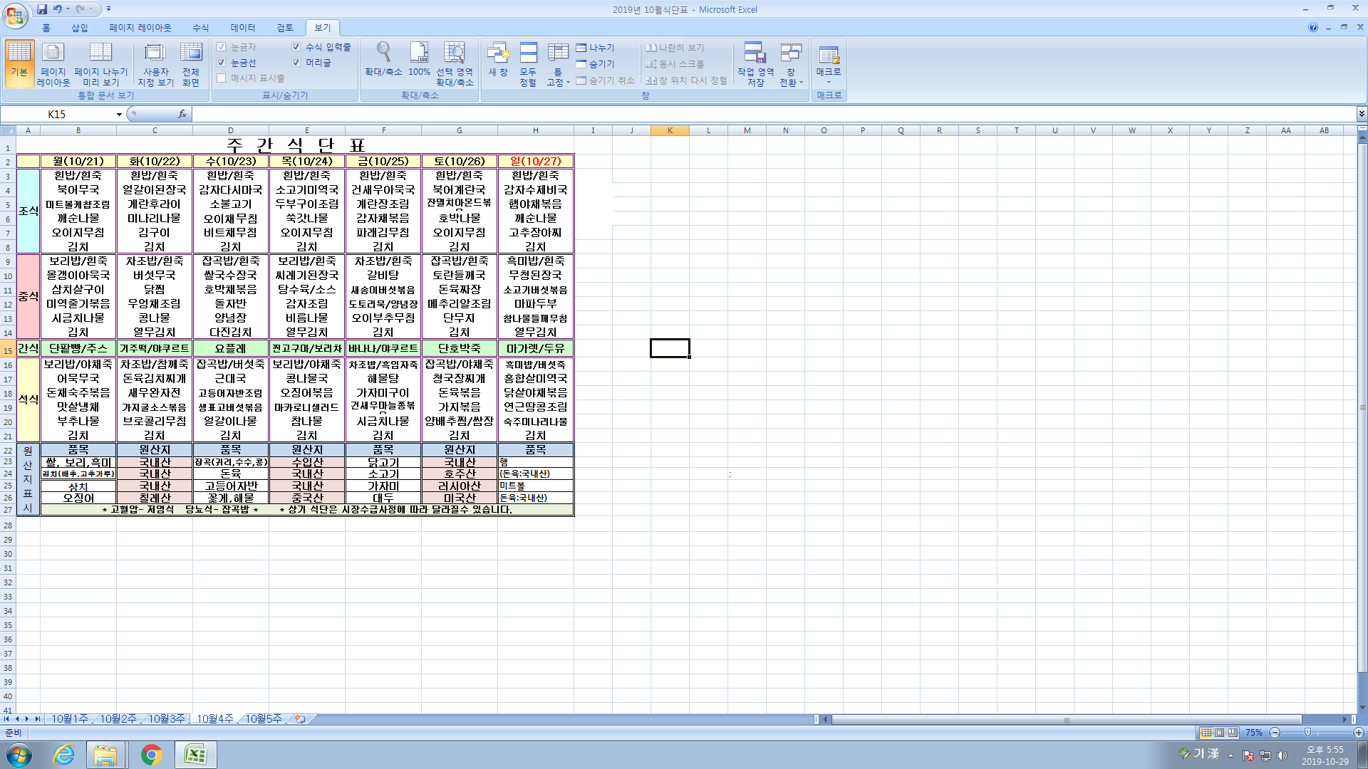Click the zoom slider in status bar
Viewport: 1368px width, 769px height.
click(1307, 733)
